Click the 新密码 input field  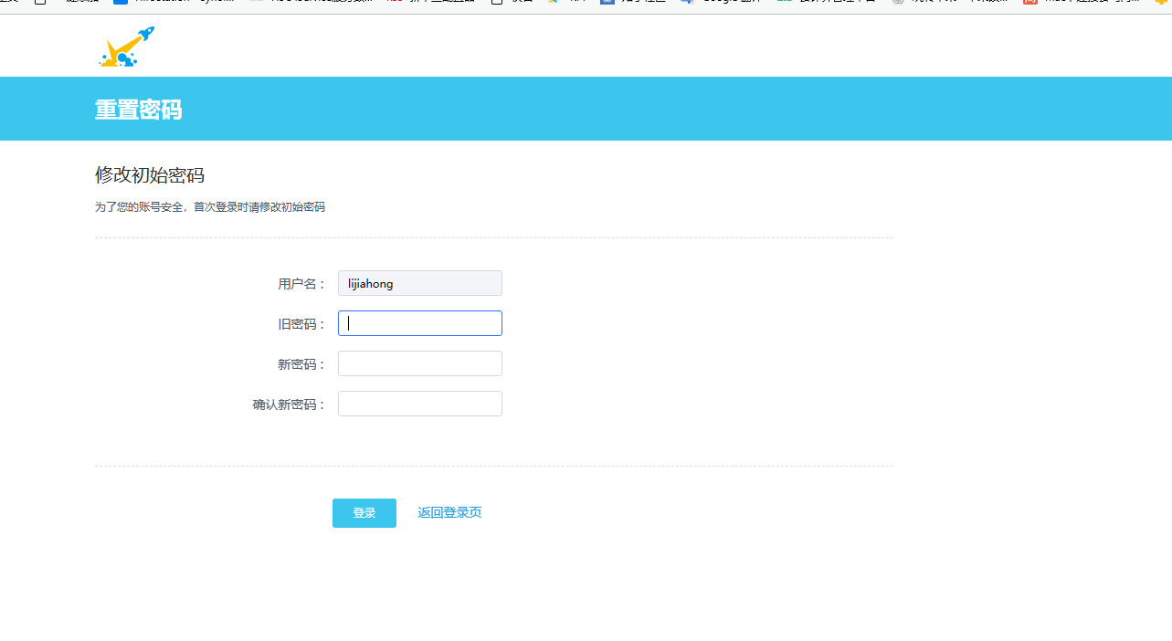point(420,363)
